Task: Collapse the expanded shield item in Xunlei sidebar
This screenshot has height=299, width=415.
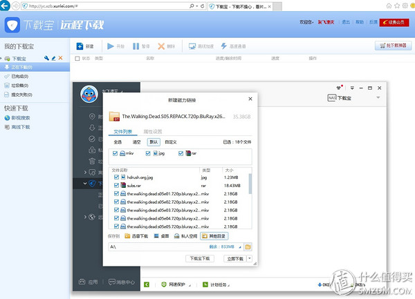Action: [x=84, y=183]
